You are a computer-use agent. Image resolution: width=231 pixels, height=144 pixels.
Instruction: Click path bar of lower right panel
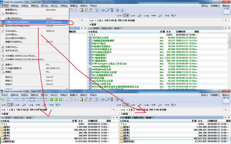(172, 118)
